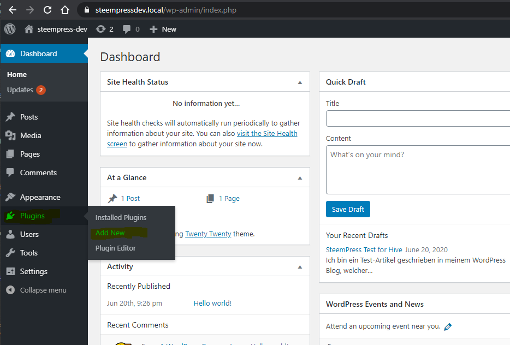Open the Appearance menu
The height and width of the screenshot is (345, 510).
point(40,198)
